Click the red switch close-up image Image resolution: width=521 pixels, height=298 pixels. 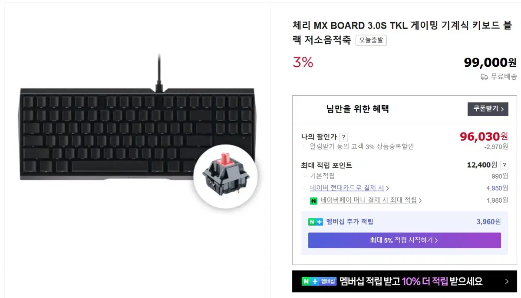pos(225,176)
